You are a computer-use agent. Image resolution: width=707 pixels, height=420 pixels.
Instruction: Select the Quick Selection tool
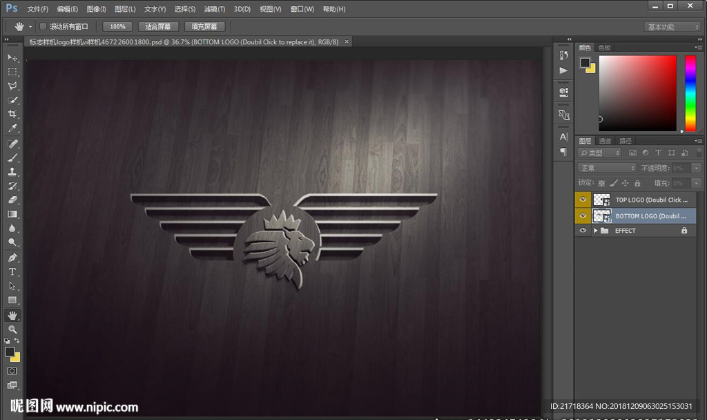pos(12,99)
